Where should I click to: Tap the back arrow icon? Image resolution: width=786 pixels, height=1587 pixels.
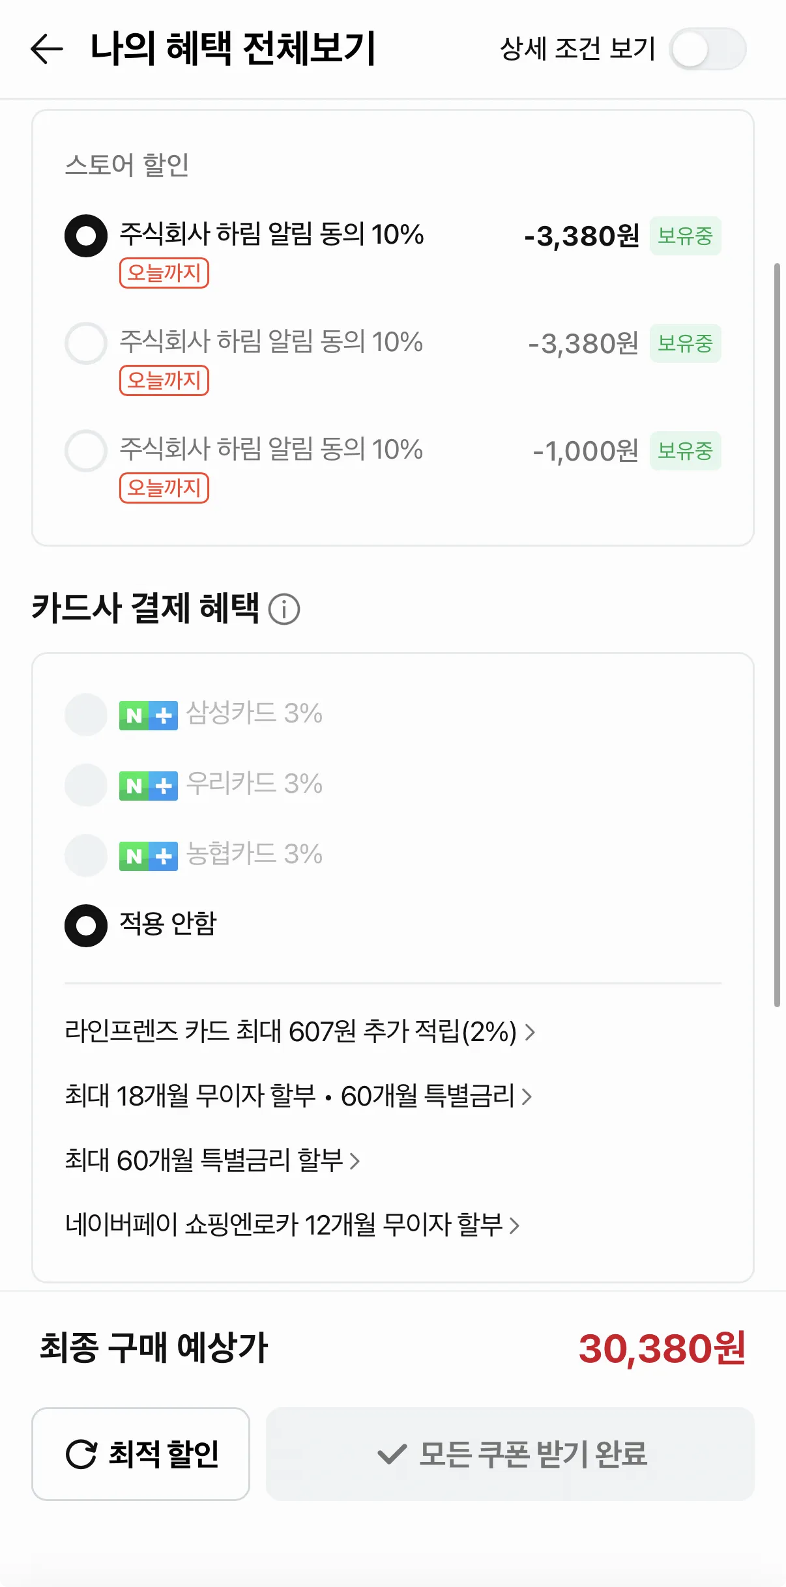click(x=47, y=49)
